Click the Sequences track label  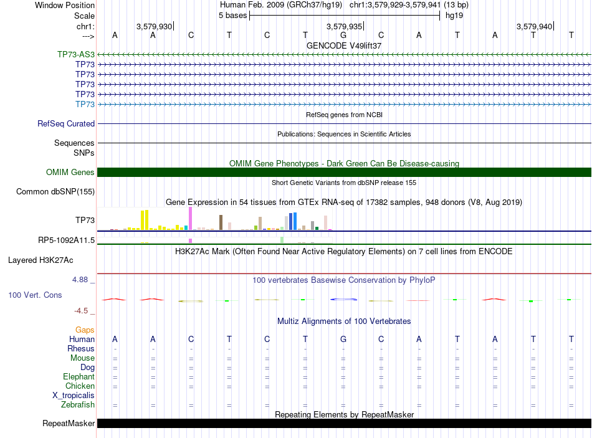point(74,143)
